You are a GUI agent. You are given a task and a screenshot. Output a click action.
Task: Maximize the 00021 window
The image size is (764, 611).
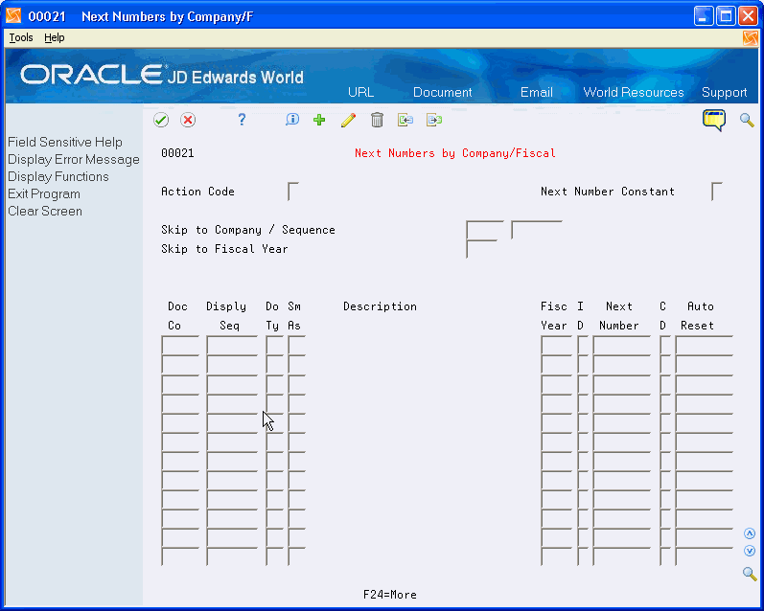tap(726, 16)
